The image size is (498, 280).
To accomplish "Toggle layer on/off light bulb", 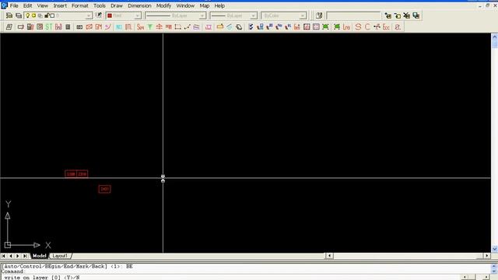I will click(28, 16).
